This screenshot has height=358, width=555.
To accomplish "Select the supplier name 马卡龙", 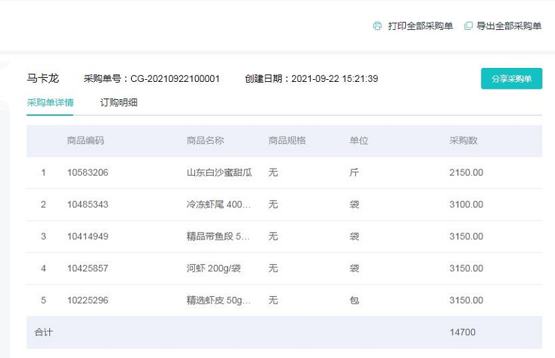I will tap(43, 78).
